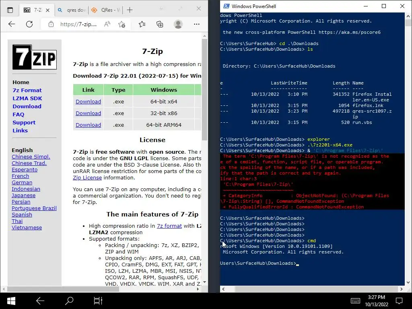Open FAQ sidebar link
Viewport: 412px width, 309px height.
(19, 115)
